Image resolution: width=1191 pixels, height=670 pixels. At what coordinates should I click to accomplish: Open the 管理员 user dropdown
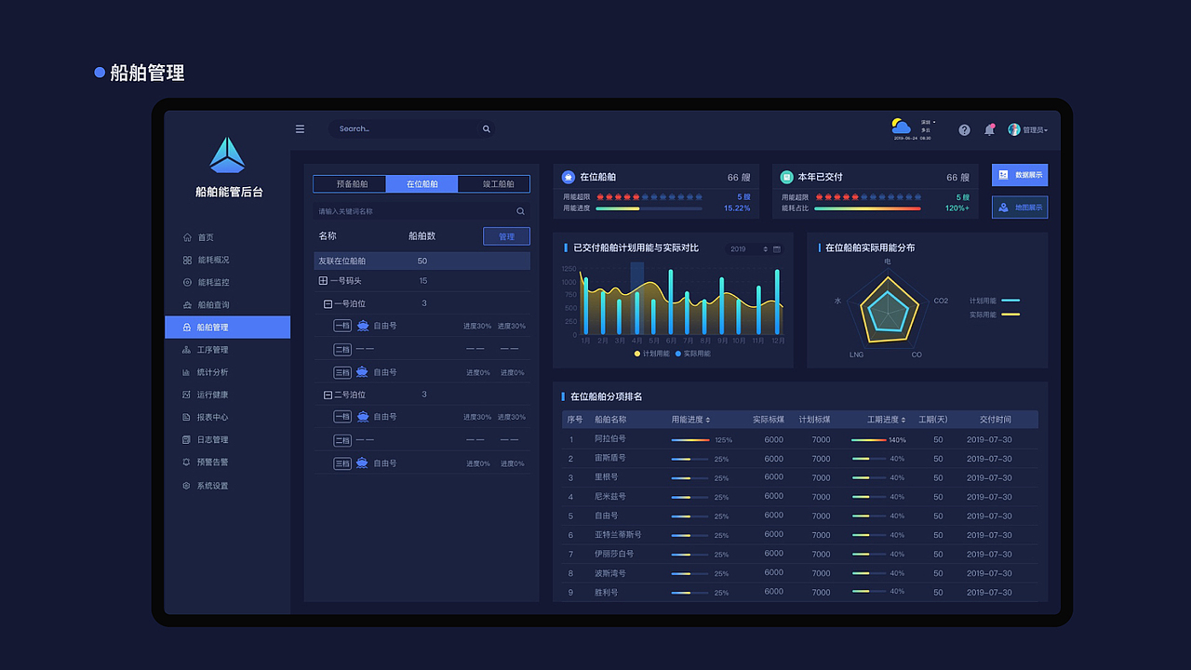click(1028, 130)
